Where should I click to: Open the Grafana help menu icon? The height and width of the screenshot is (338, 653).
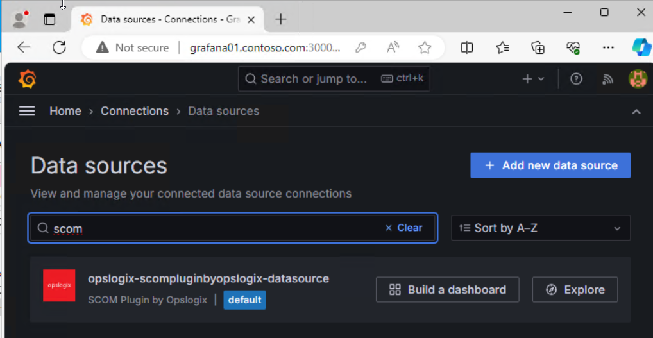pyautogui.click(x=576, y=79)
